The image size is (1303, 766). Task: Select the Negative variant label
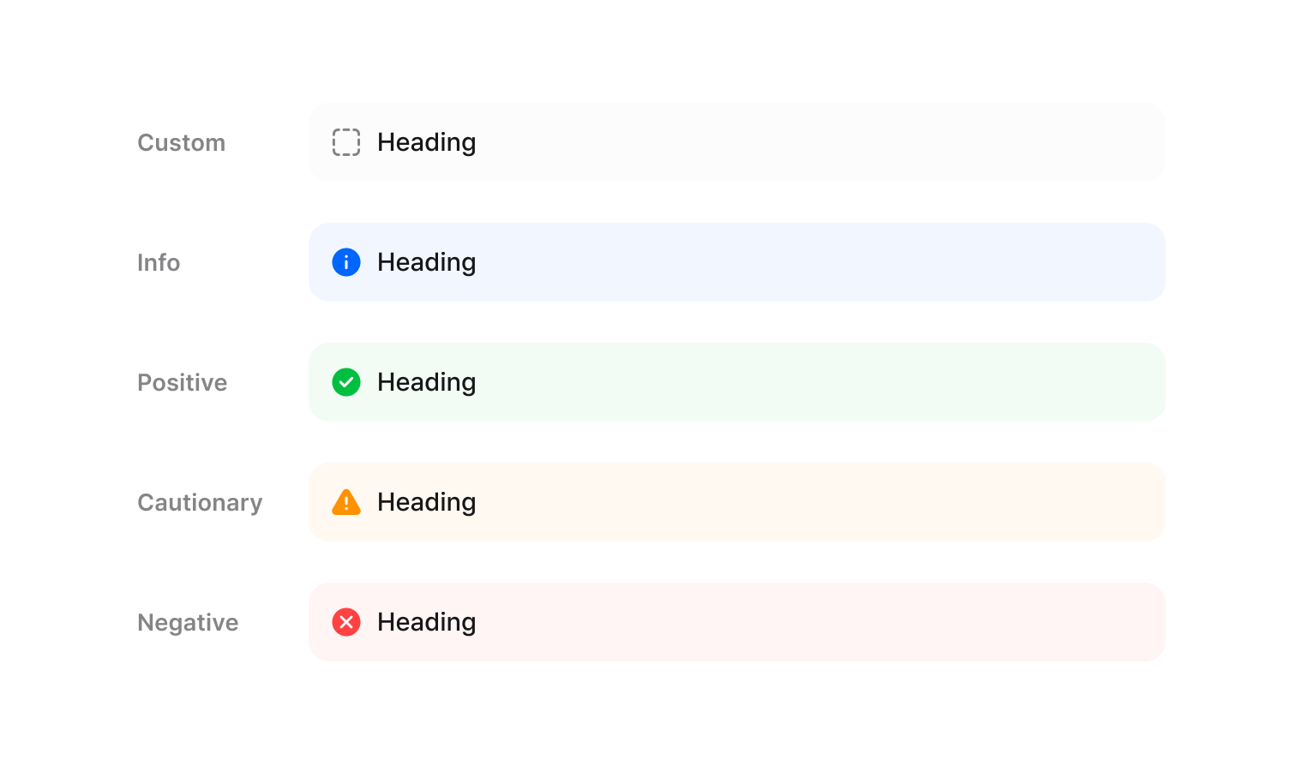click(x=188, y=622)
